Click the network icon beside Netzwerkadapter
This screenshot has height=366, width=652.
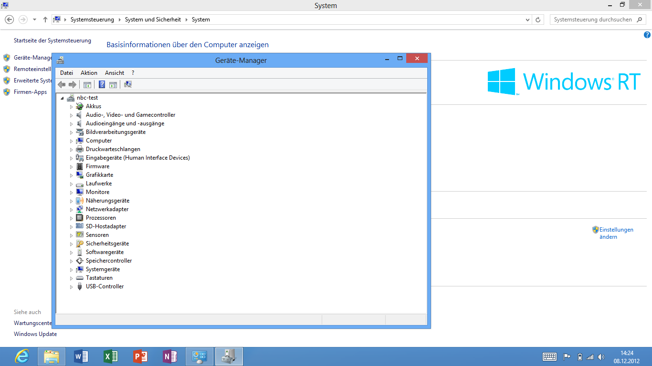click(x=80, y=209)
